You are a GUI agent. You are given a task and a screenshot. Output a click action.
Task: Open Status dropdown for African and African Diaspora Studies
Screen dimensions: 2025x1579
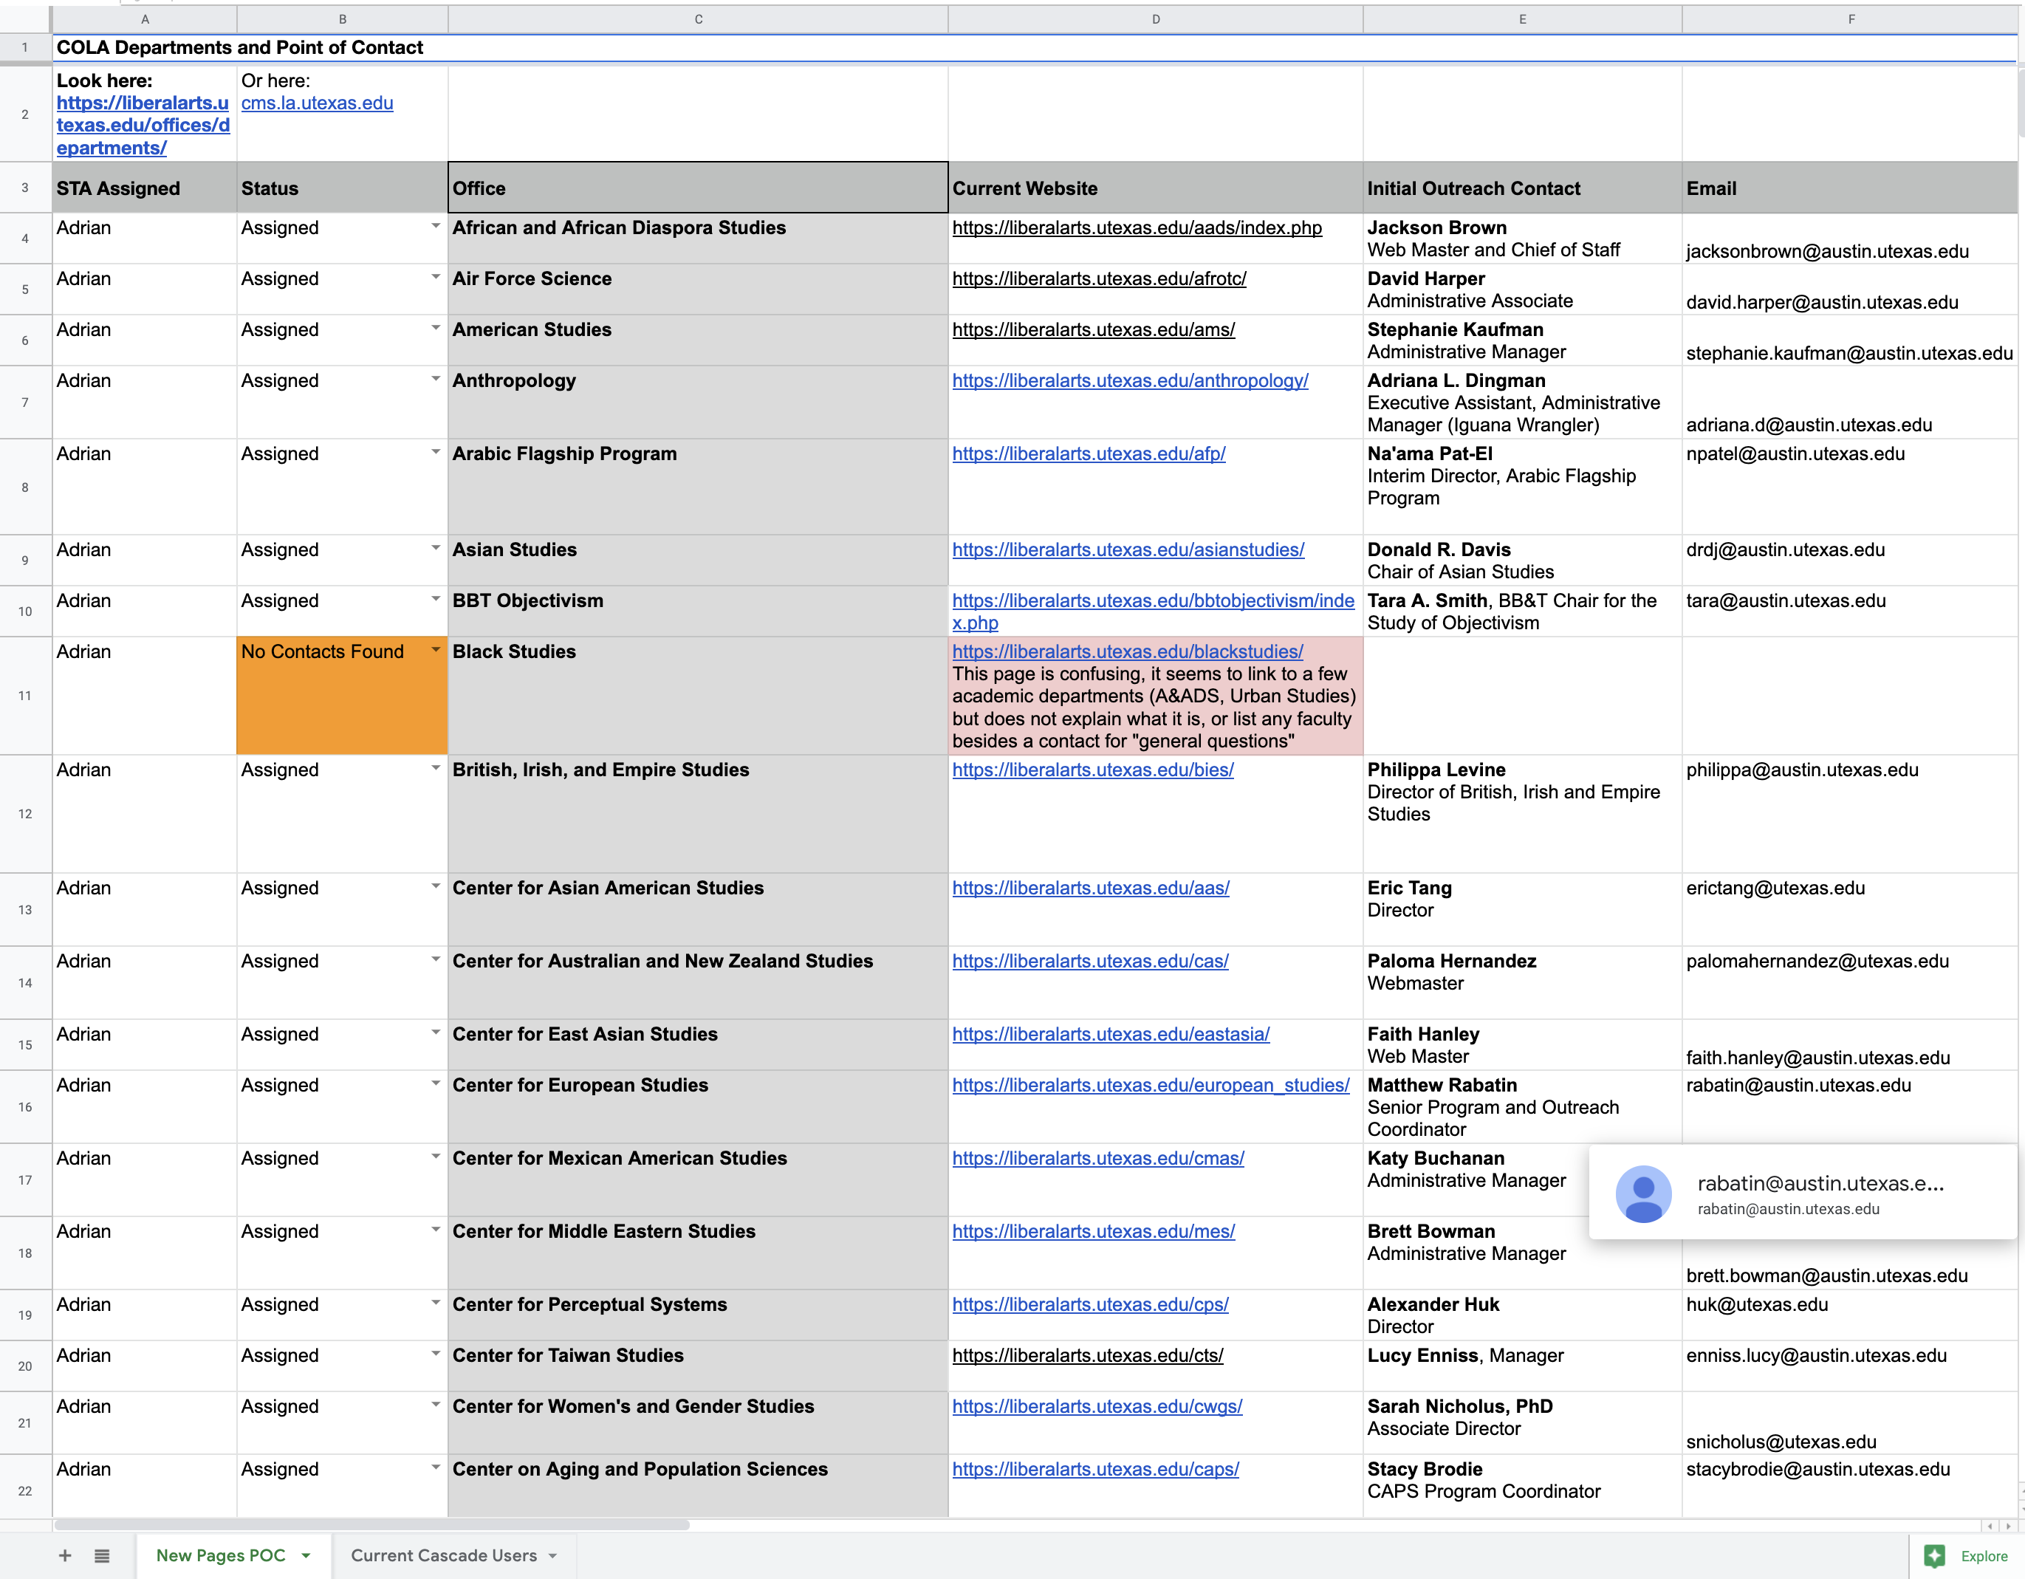point(435,226)
